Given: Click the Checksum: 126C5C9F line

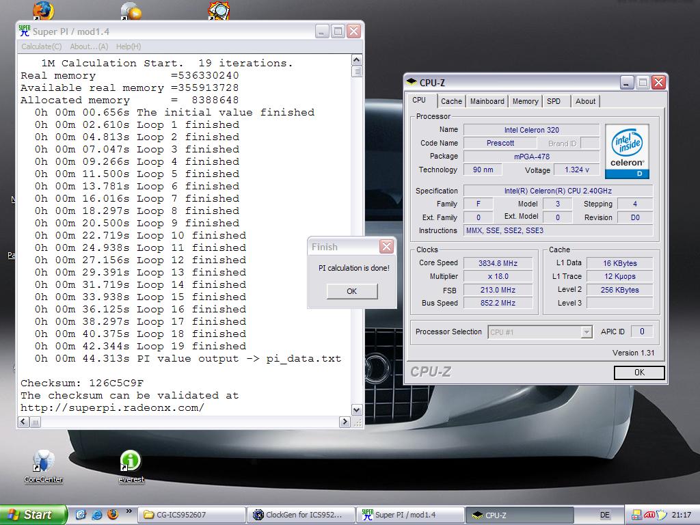Looking at the screenshot, I should 82,383.
